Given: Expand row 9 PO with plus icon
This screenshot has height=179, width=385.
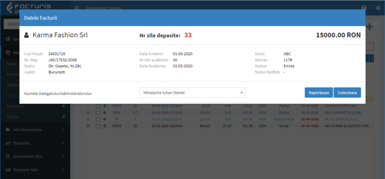Looking at the screenshot, I should [x=105, y=119].
